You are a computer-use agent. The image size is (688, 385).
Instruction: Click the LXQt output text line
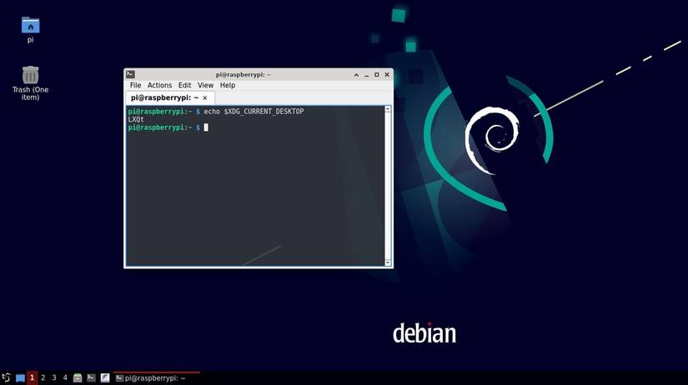(x=136, y=119)
